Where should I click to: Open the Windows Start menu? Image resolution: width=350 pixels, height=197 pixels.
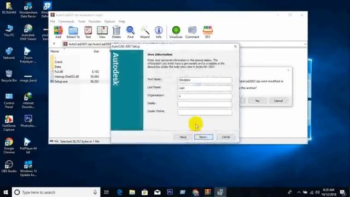6,192
